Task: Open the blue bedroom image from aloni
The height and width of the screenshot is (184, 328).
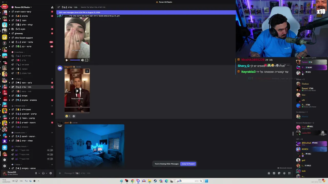Action: 94,146
